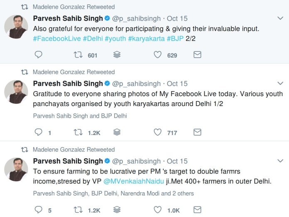Click the envelope icon on the second tweet
Viewport: 289px width, 217px height.
pos(197,133)
